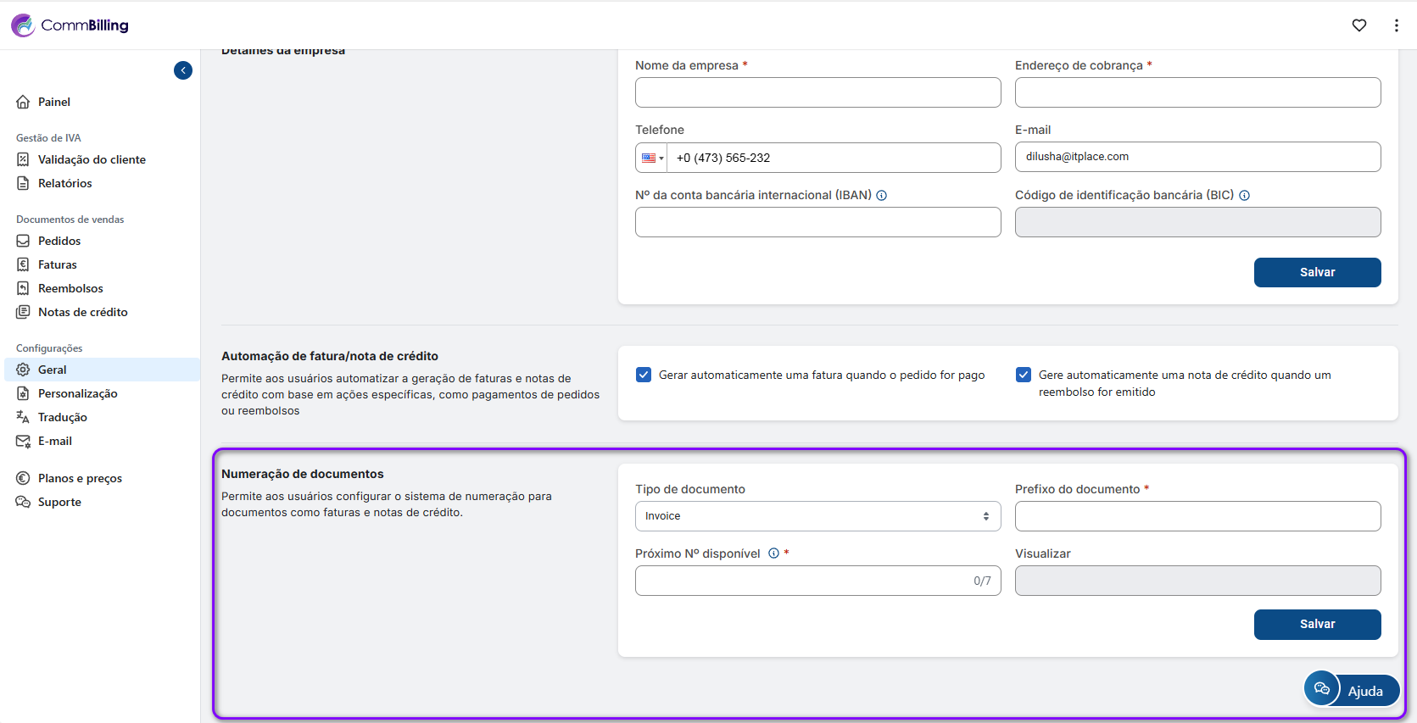This screenshot has width=1417, height=723.
Task: Save the document numbering settings
Action: pos(1317,624)
